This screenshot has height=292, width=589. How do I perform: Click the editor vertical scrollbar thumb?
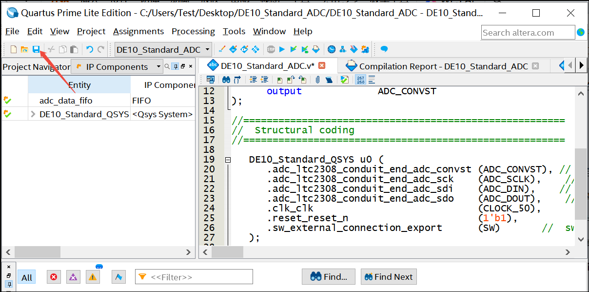click(x=580, y=184)
